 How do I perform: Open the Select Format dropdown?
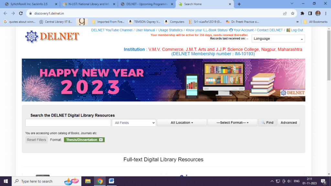click(232, 123)
